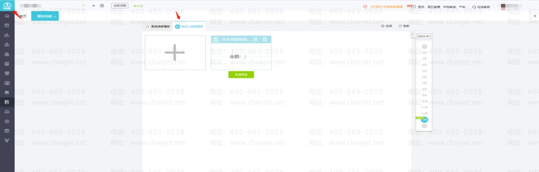Open the line chart sidebar icon
The image size is (539, 172).
coord(7,35)
